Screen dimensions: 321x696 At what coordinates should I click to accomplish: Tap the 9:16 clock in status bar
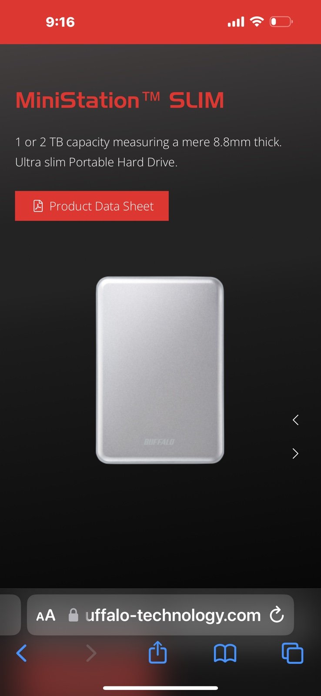click(x=60, y=22)
